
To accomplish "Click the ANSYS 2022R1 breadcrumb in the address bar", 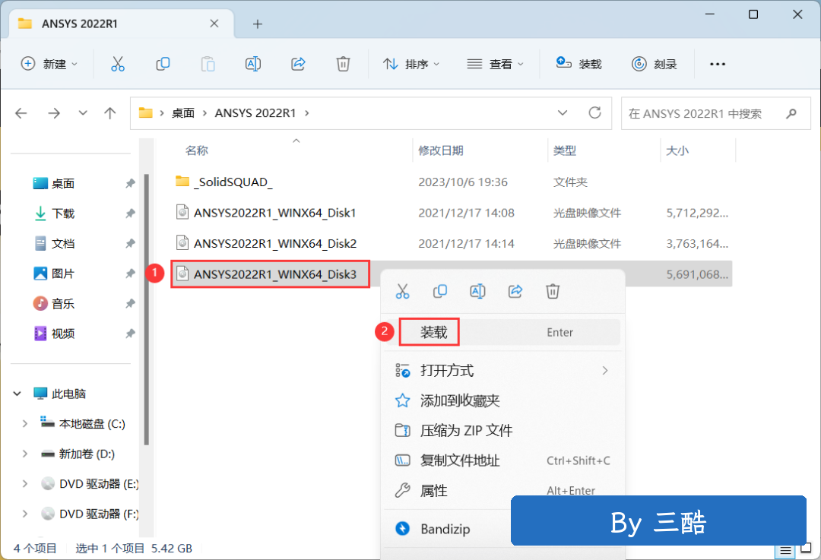I will [255, 113].
